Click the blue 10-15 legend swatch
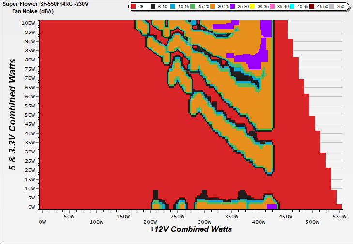Screen dimensions: 353x244 click(174, 7)
